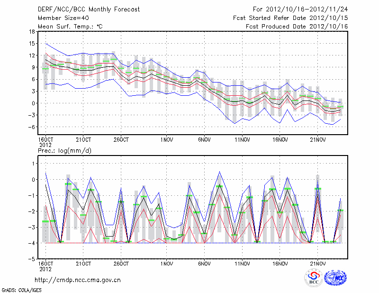Click the Fcst Started Refer Date line
The width and height of the screenshot is (379, 293).
290,18
